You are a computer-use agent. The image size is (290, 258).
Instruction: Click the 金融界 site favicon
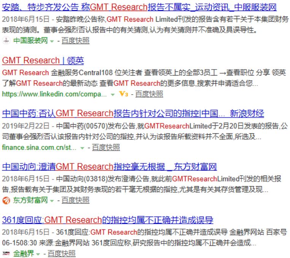click(6, 253)
